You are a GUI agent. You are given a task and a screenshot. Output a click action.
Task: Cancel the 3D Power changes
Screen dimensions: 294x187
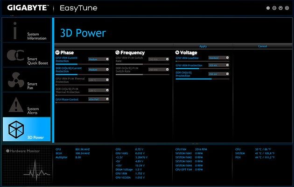coord(262,46)
